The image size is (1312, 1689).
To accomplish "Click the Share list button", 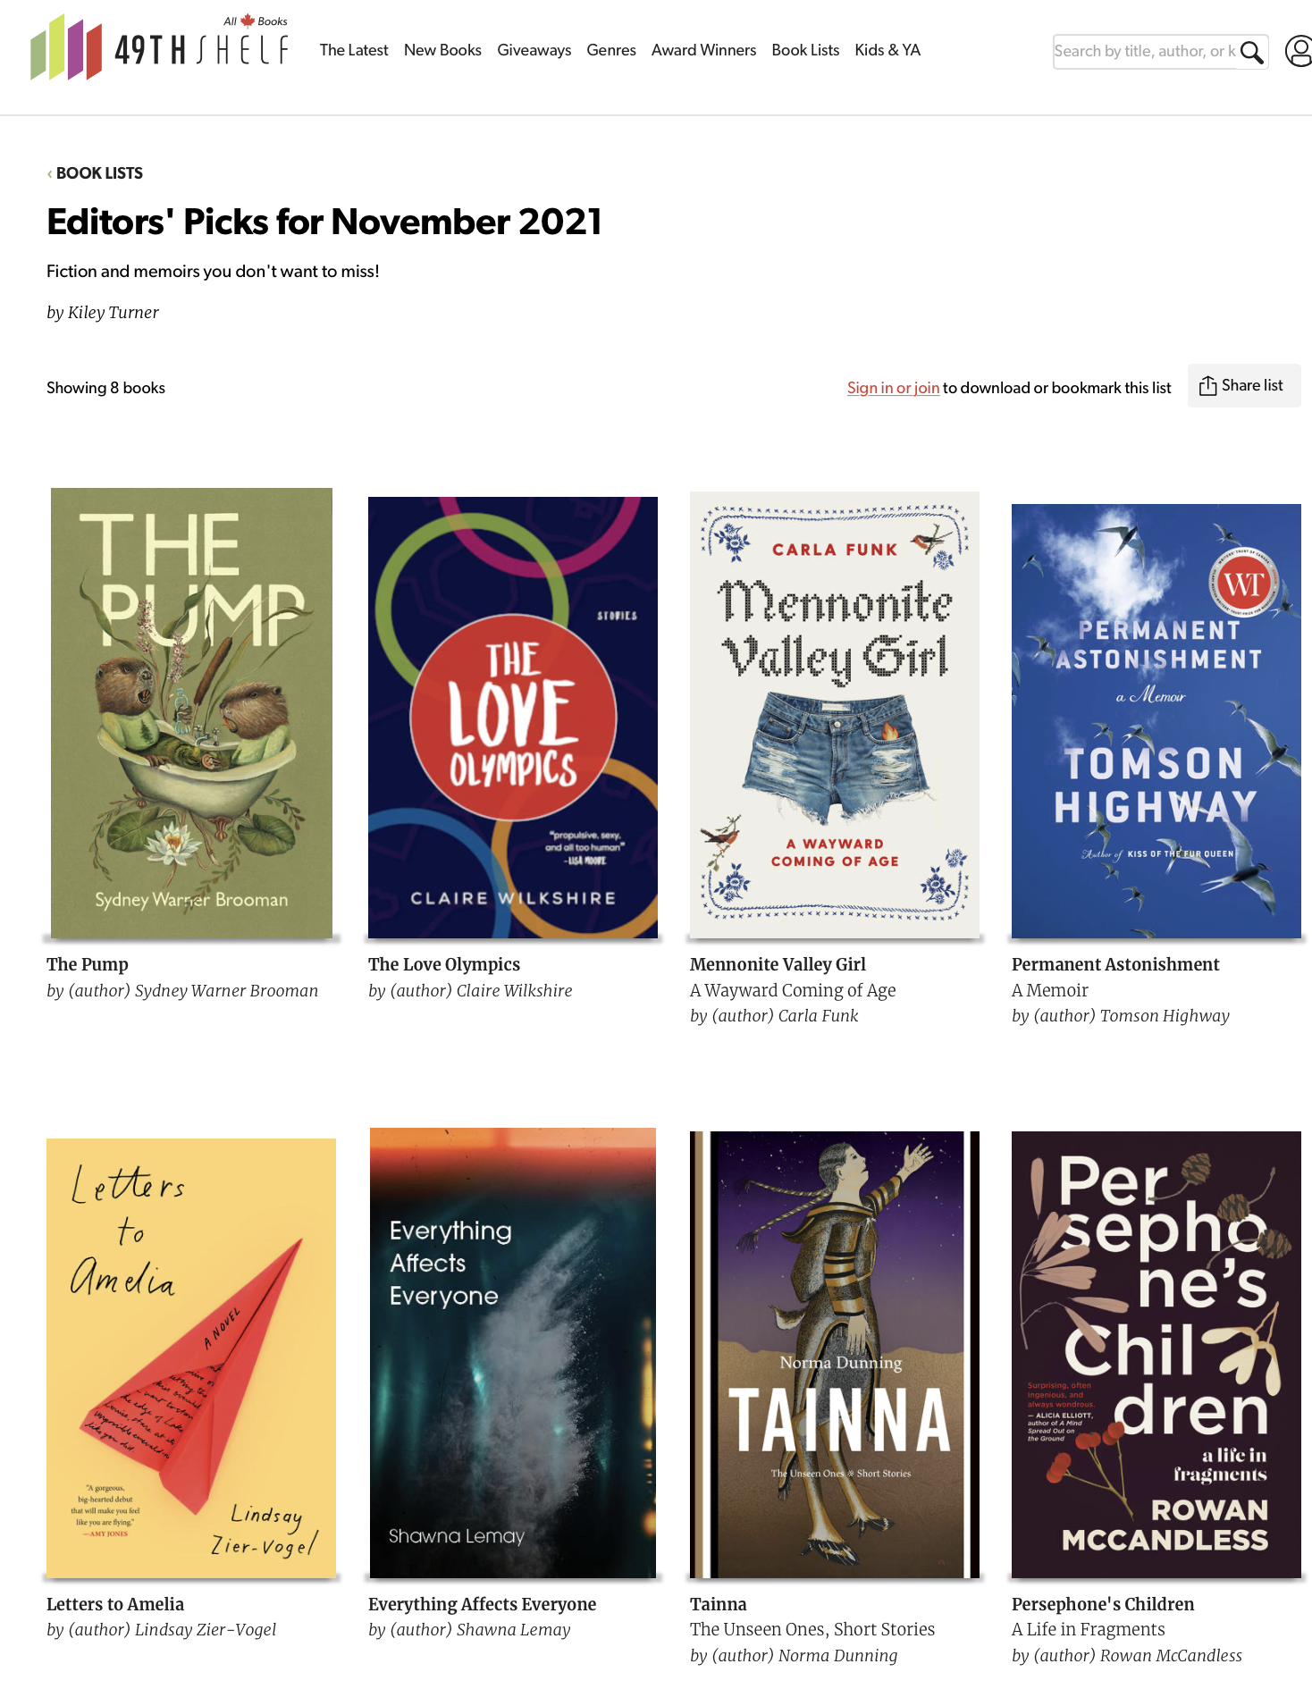I will (x=1243, y=386).
